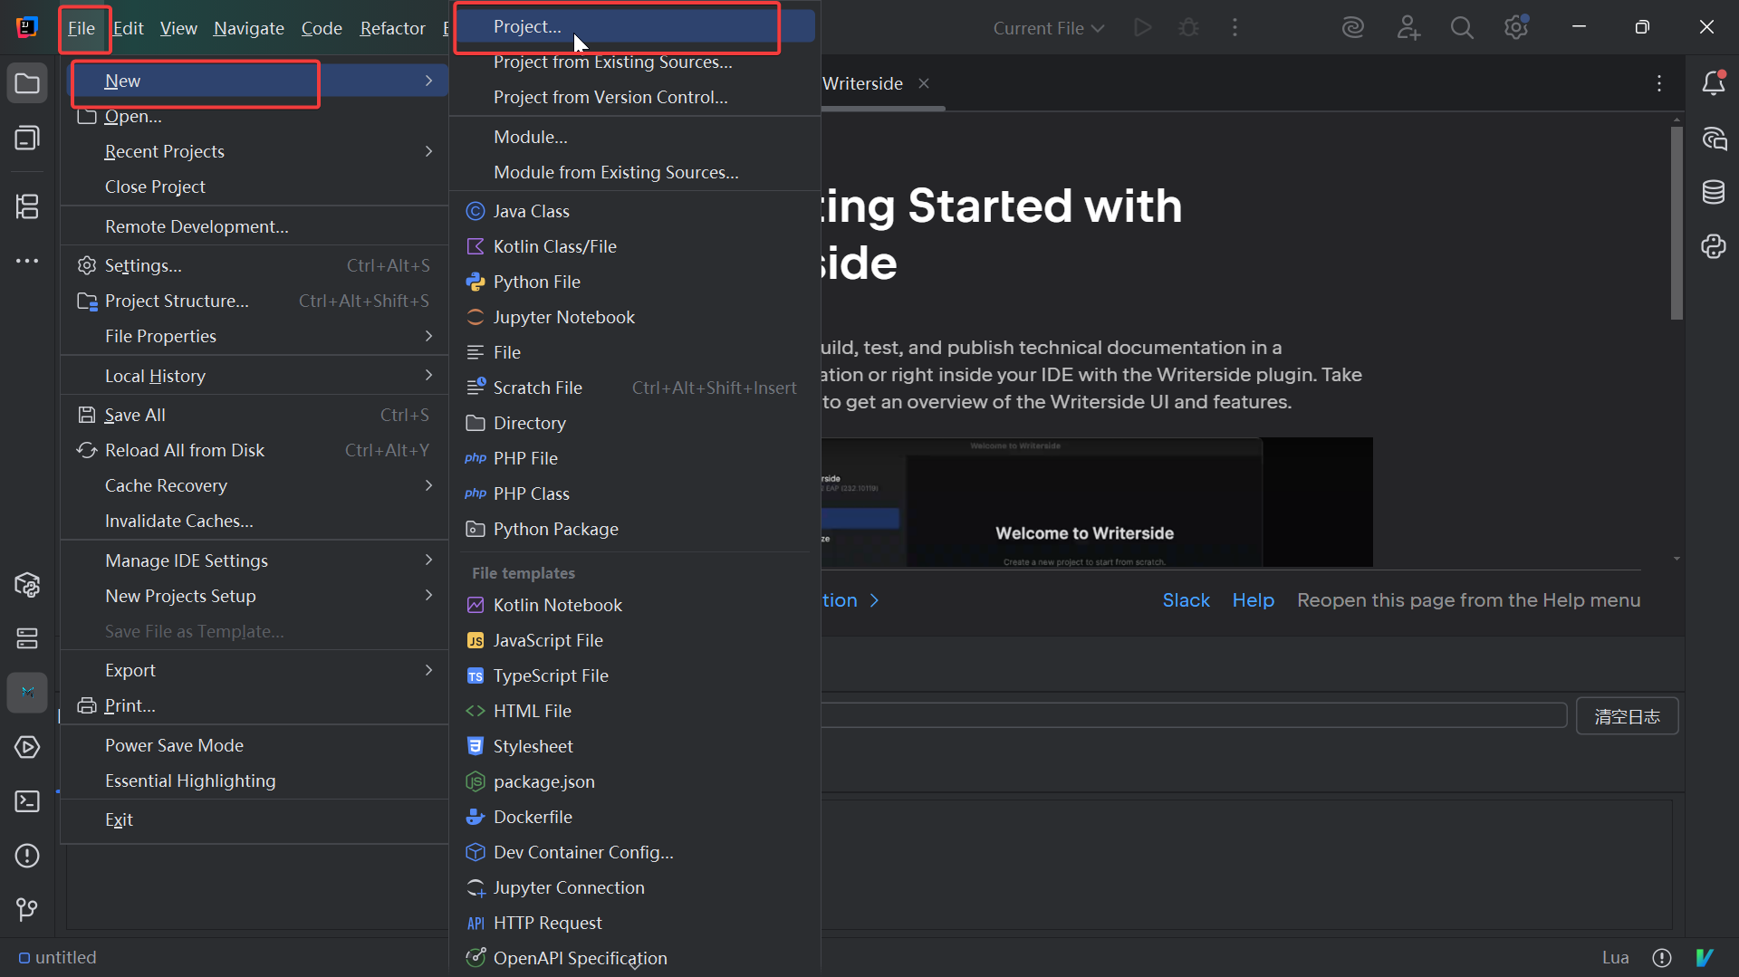
Task: Open the Terminal tool window icon
Action: tap(27, 801)
